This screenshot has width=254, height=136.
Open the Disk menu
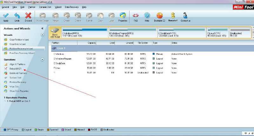coord(23,7)
